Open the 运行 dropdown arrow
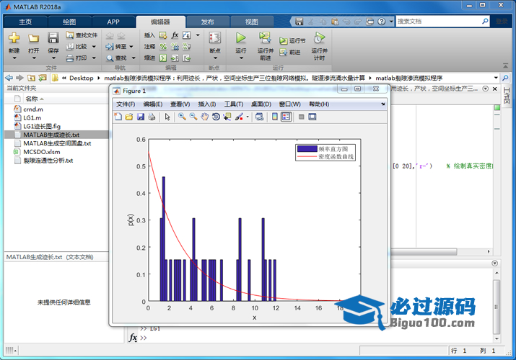The width and height of the screenshot is (516, 360). click(241, 58)
